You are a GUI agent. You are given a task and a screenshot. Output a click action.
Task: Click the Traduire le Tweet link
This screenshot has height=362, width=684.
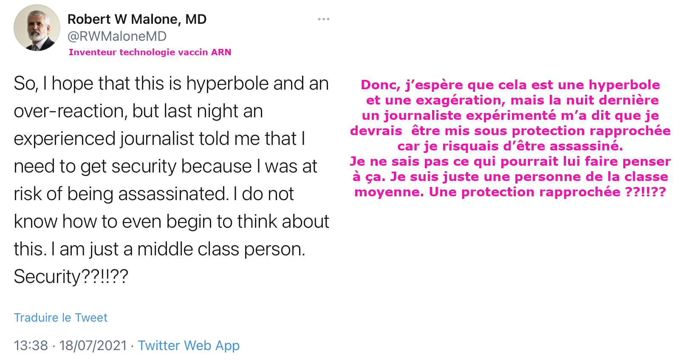click(60, 317)
